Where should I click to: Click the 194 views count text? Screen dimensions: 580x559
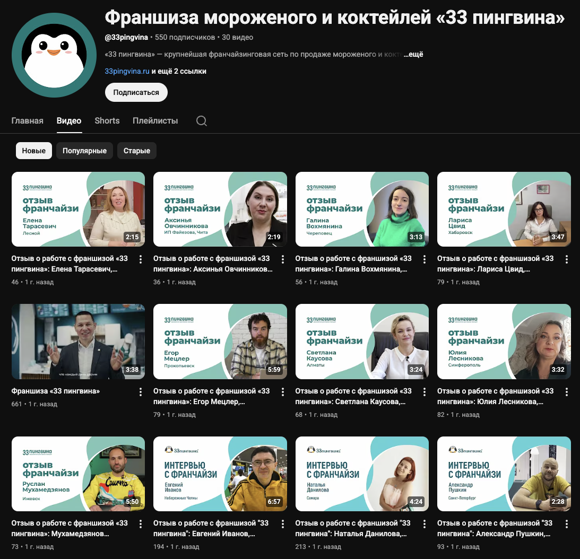tap(159, 547)
